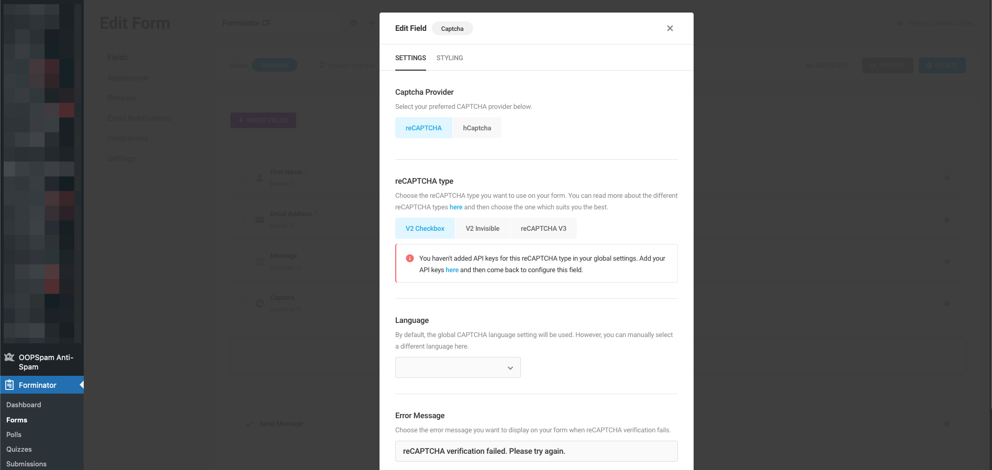Viewport: 992px width, 470px height.
Task: Click the Send Message submit button row
Action: pyautogui.click(x=598, y=424)
